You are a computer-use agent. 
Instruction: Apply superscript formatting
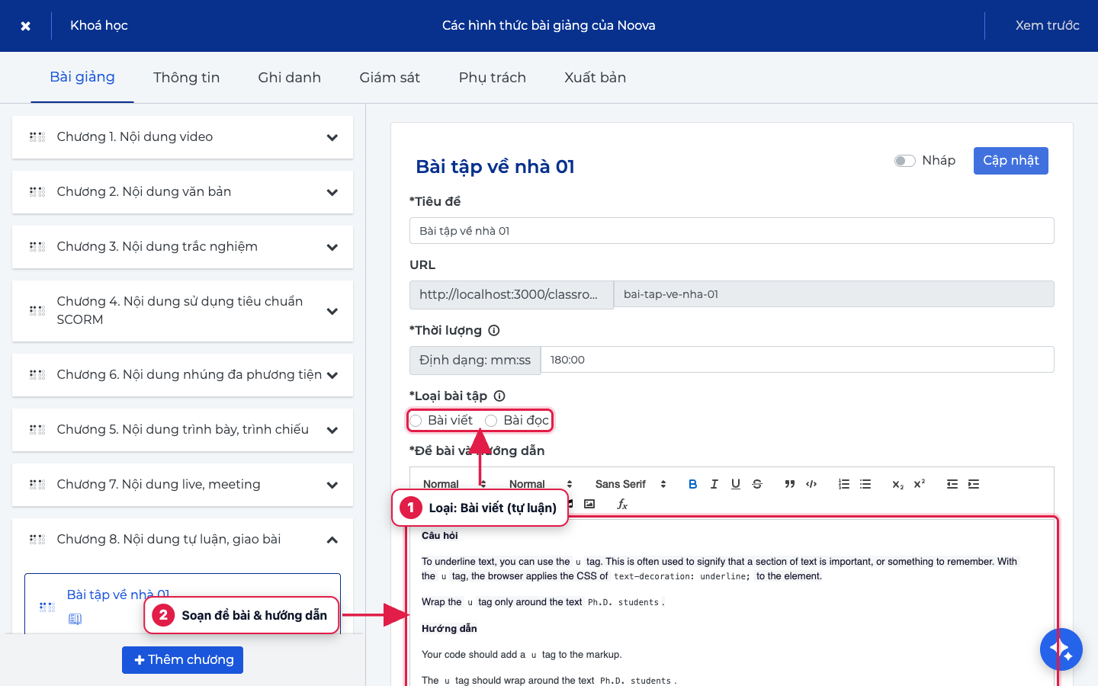[919, 484]
